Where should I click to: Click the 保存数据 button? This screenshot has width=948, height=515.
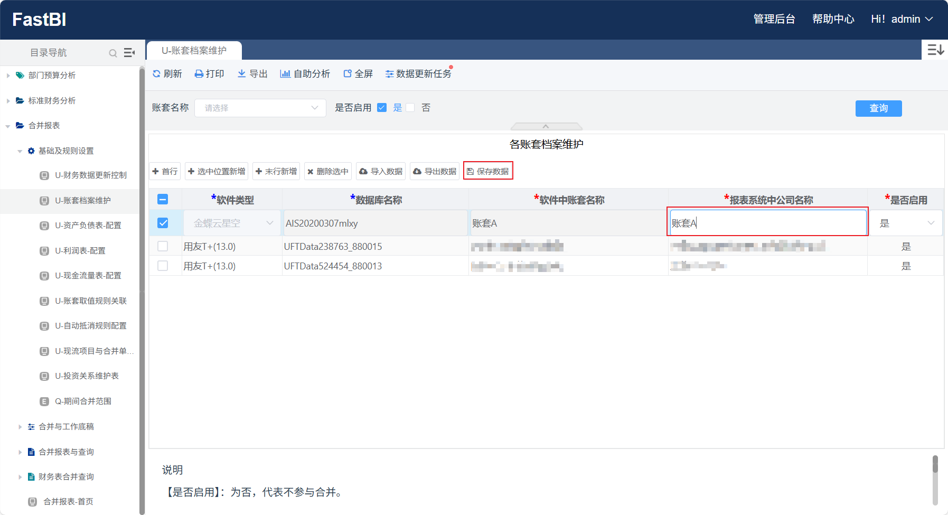[x=488, y=171]
